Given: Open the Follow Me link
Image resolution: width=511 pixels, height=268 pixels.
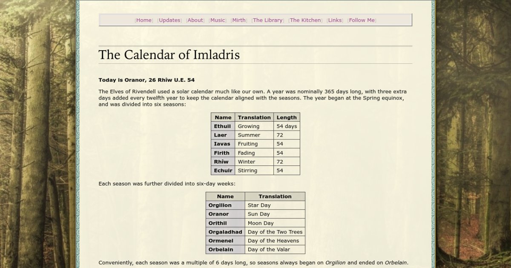Looking at the screenshot, I should [362, 20].
